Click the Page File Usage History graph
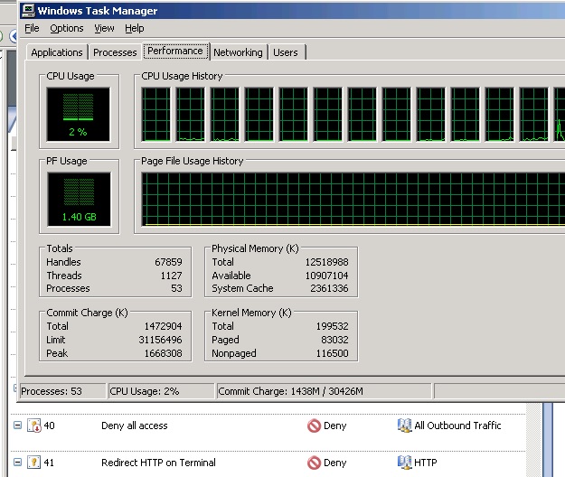This screenshot has width=565, height=477. [x=353, y=199]
